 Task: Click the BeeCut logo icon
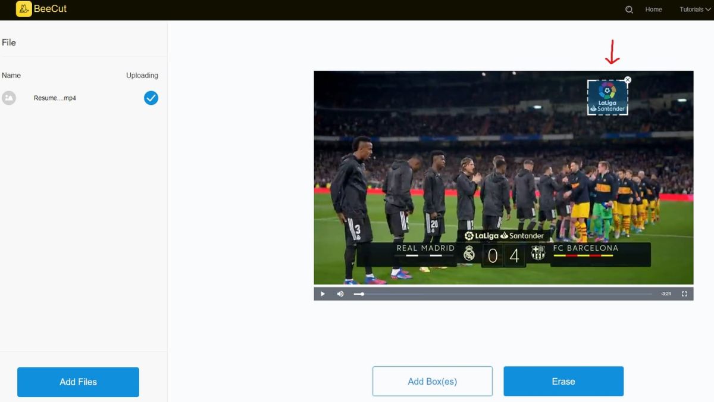(23, 9)
